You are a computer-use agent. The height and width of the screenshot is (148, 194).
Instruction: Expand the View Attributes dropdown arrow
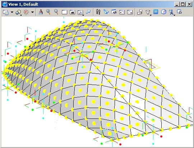pos(12,12)
